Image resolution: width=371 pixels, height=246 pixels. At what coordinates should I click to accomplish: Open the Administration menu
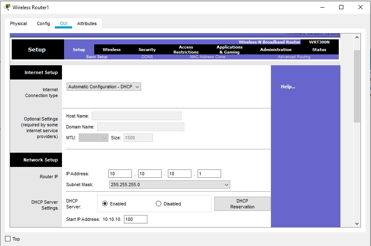click(x=276, y=50)
